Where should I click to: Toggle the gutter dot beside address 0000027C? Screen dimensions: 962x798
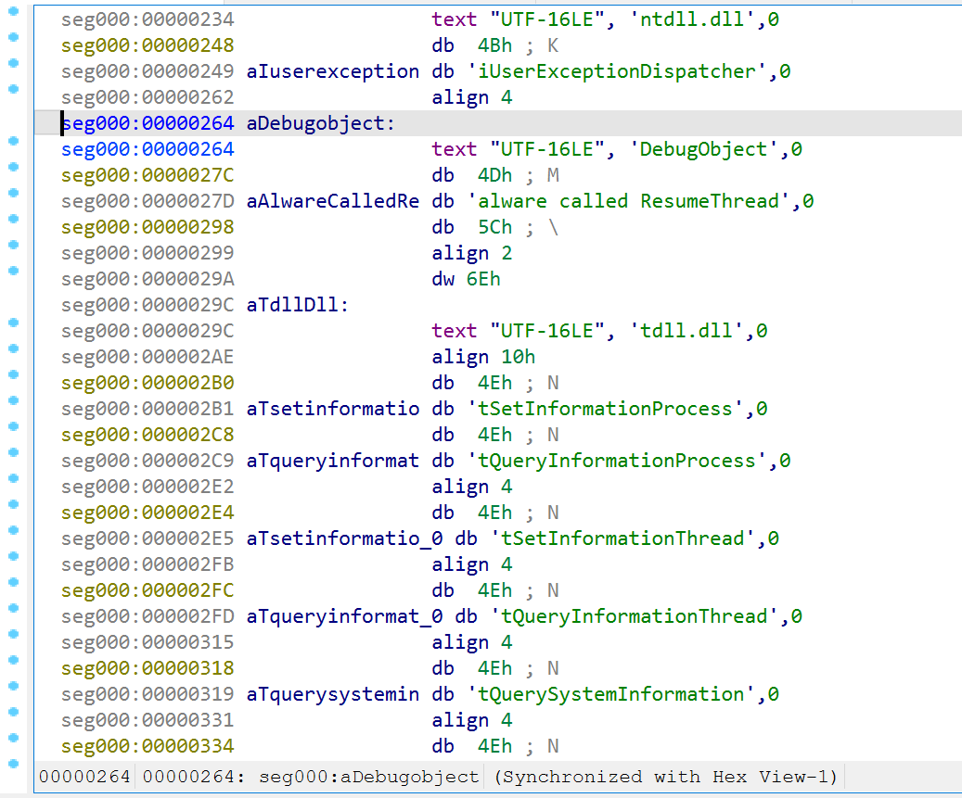point(14,167)
